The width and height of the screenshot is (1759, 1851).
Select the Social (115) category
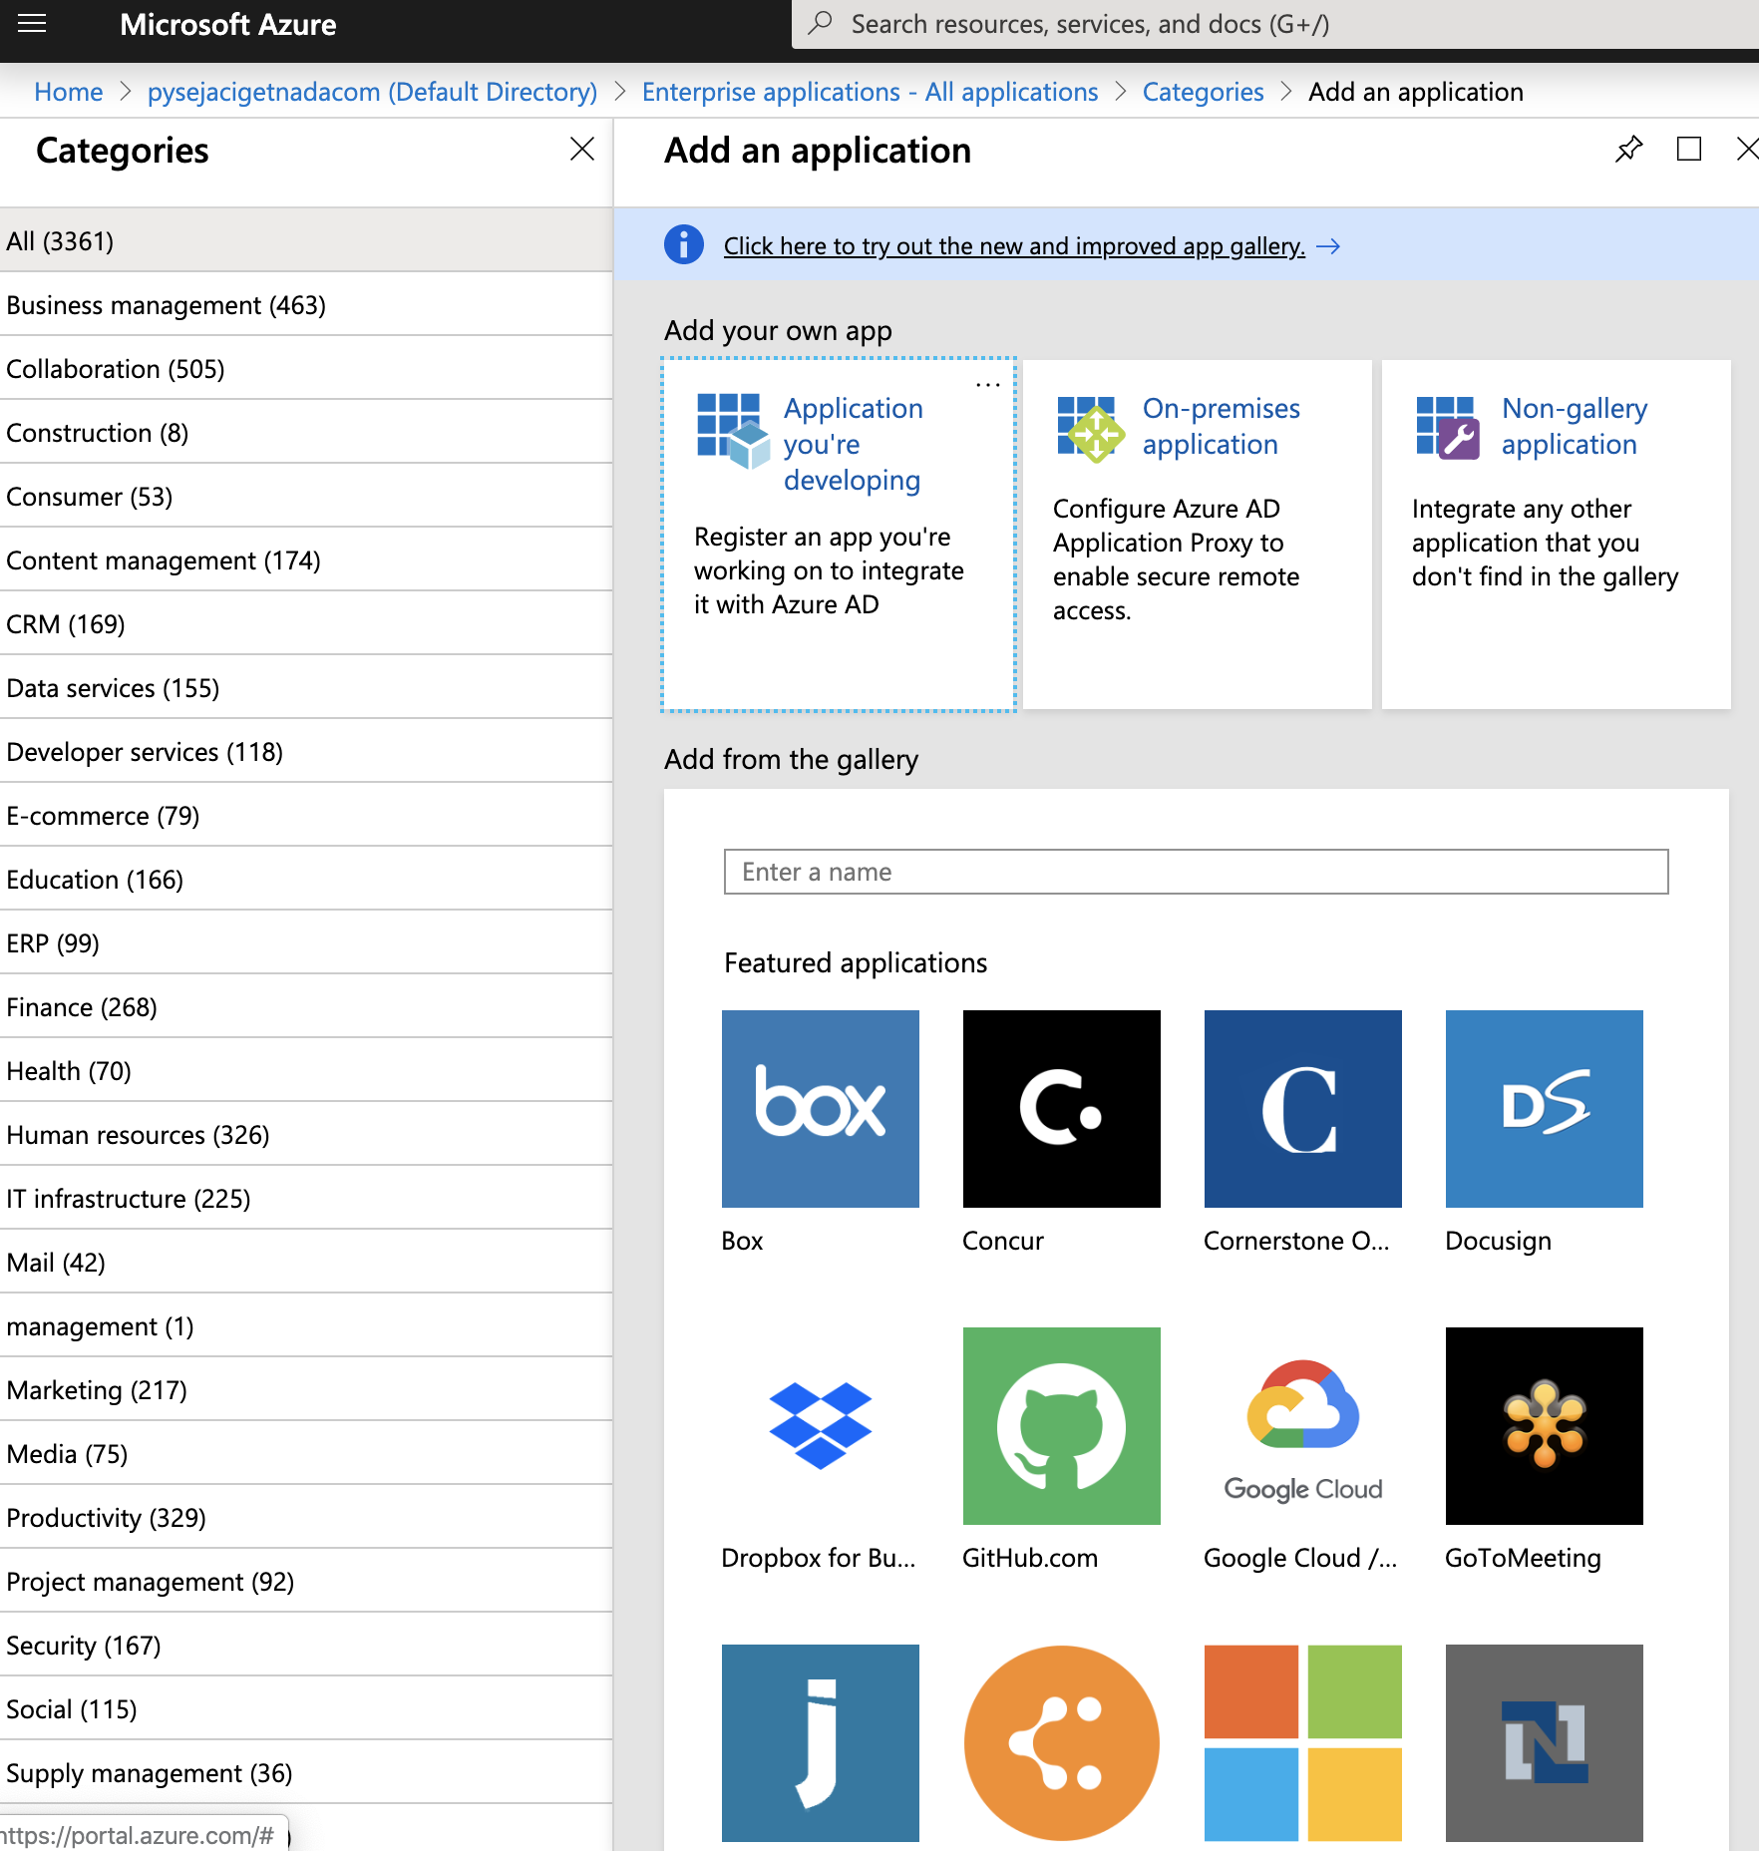pyautogui.click(x=306, y=1709)
